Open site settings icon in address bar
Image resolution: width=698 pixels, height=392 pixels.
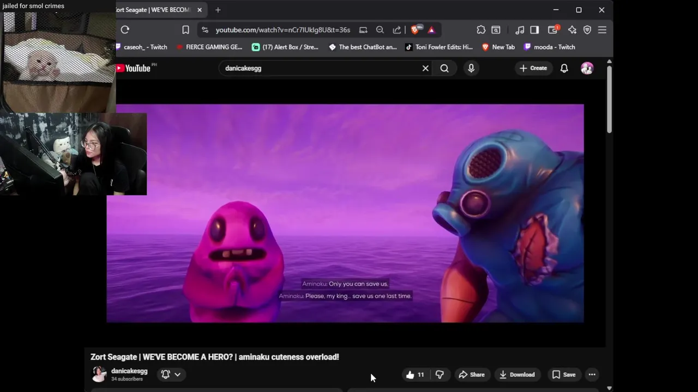point(204,30)
